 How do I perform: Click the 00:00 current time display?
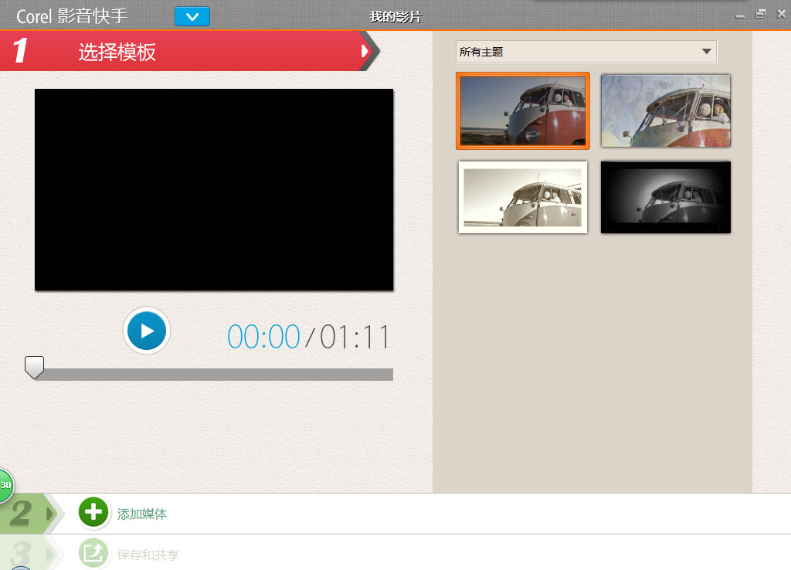[x=263, y=337]
